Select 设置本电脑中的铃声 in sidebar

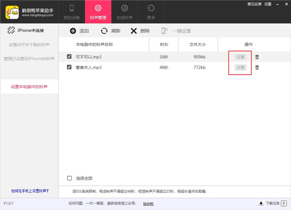pos(29,87)
